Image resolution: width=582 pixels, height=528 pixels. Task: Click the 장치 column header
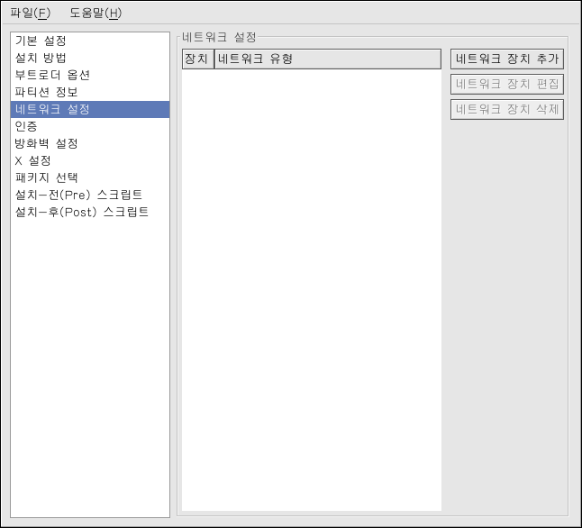pyautogui.click(x=196, y=59)
